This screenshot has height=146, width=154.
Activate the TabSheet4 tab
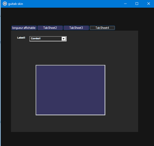pos(102,28)
